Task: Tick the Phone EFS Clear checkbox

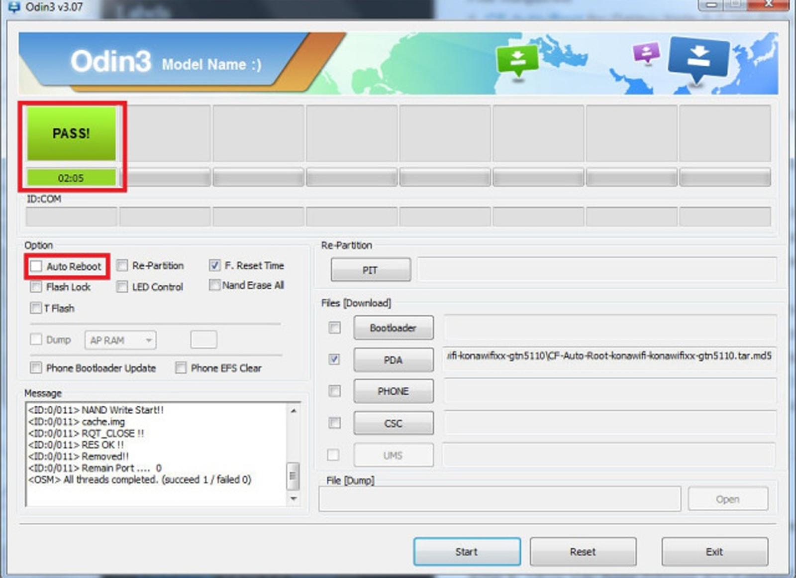Action: click(x=181, y=368)
